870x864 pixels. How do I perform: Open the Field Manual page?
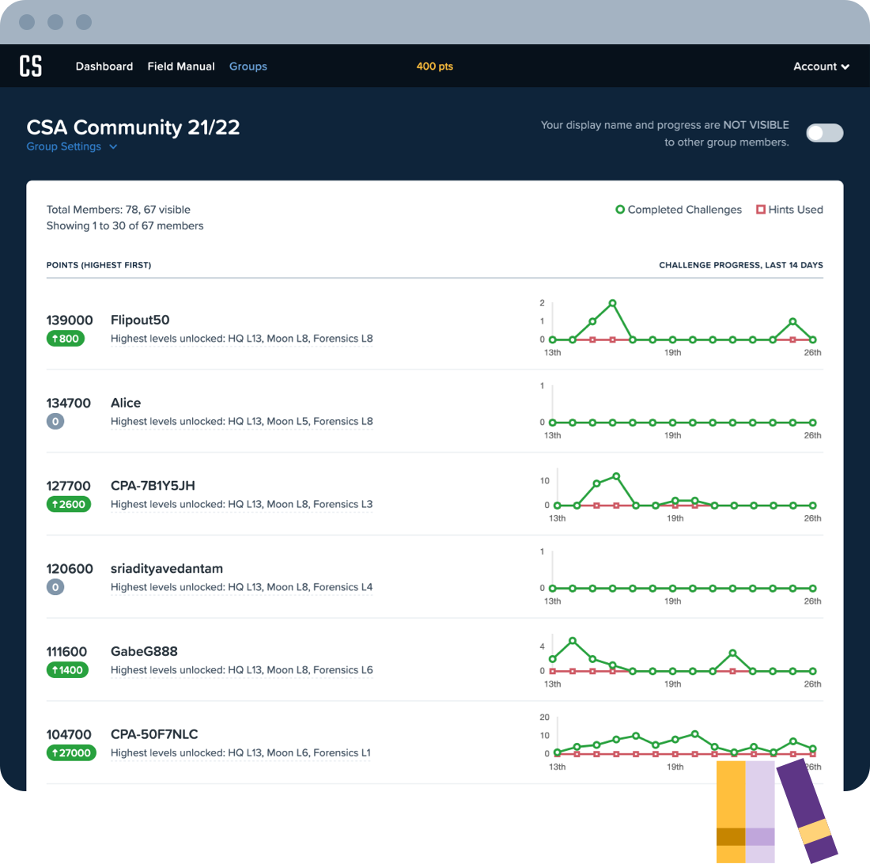point(180,66)
